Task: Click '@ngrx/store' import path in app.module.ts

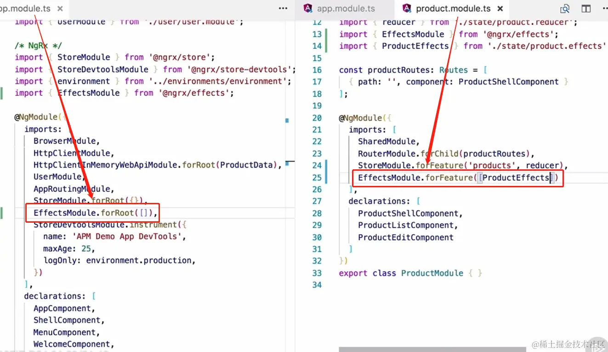Action: [x=179, y=58]
